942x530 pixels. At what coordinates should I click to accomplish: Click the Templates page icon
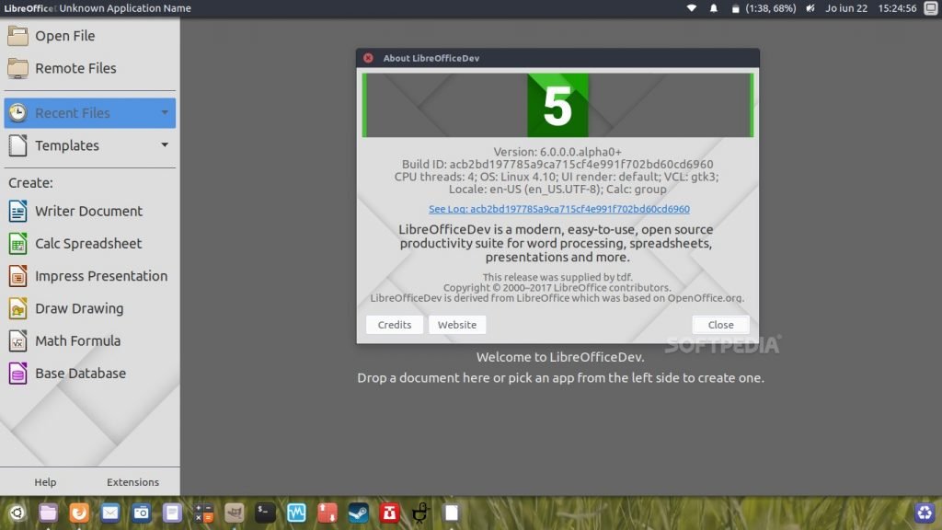17,144
